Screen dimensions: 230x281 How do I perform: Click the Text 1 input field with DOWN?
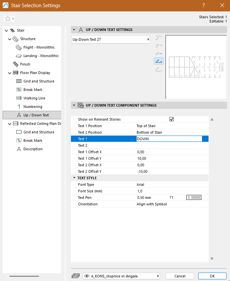(x=169, y=139)
